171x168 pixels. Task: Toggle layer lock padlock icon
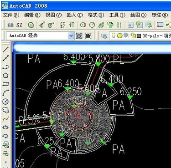(x=134, y=36)
